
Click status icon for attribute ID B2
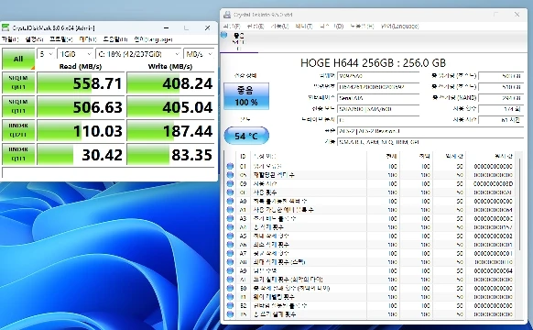pos(230,305)
